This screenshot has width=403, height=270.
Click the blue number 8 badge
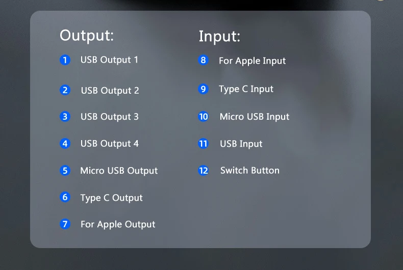tap(203, 60)
